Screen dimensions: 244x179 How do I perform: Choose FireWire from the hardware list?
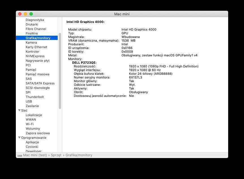point(32,33)
